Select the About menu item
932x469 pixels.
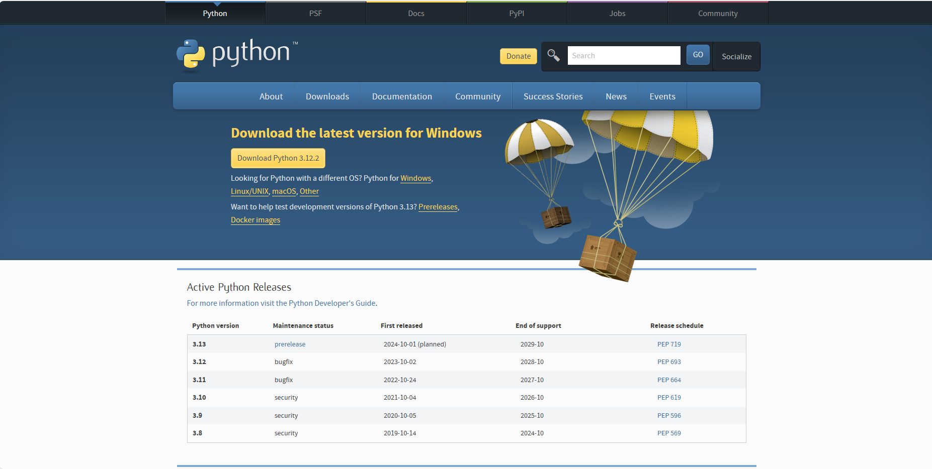[271, 96]
